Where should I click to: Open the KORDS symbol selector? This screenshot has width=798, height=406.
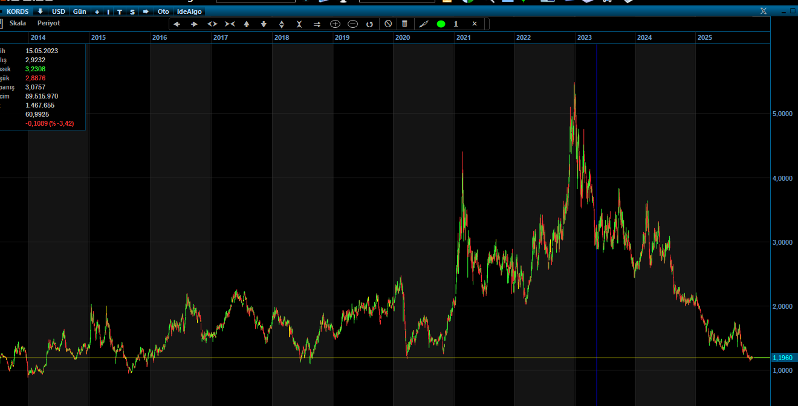18,11
